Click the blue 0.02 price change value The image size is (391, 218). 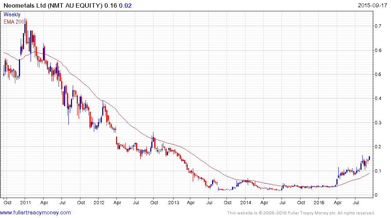[125, 5]
